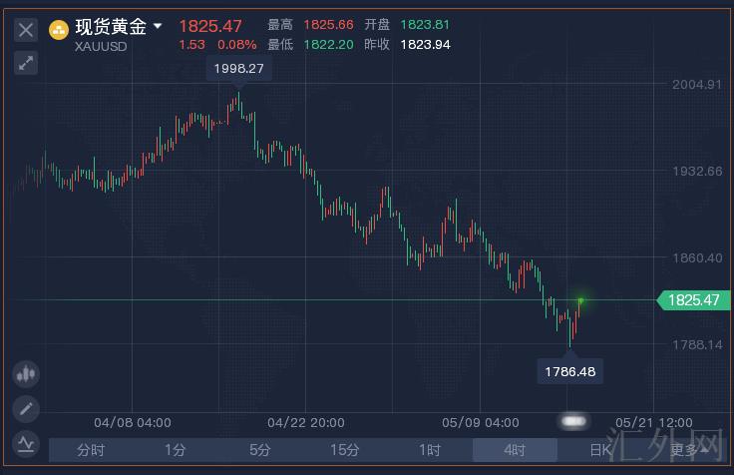Switch to 分时 time-share tab
Viewport: 734px width, 475px height.
point(91,450)
